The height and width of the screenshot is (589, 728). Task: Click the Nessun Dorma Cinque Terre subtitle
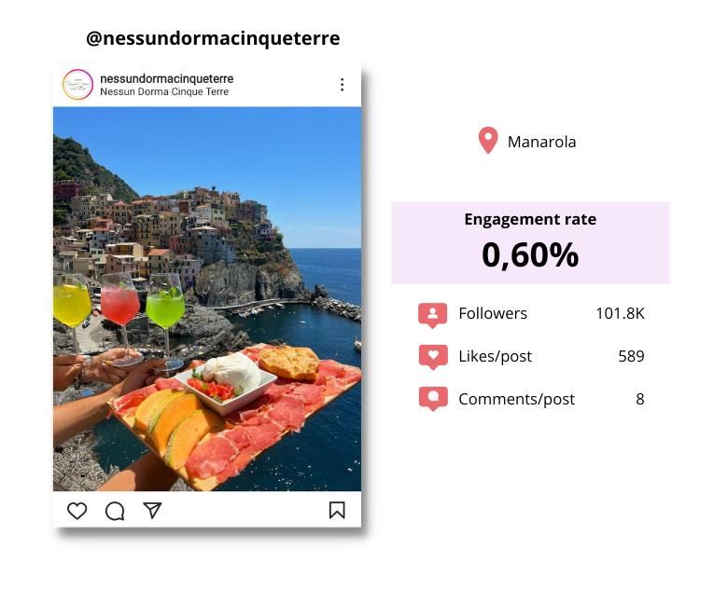click(x=164, y=92)
